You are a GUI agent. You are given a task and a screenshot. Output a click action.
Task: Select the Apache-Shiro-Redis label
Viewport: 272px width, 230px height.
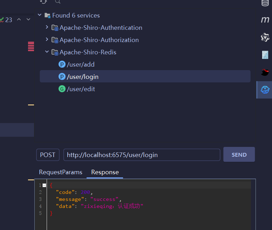[x=88, y=52]
